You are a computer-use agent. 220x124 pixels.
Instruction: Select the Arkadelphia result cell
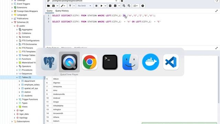tap(64, 106)
